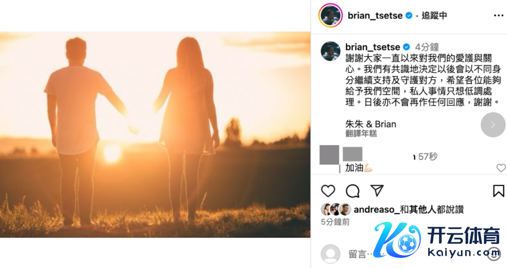Like the post with heart icon
The height and width of the screenshot is (268, 507).
coord(328,191)
